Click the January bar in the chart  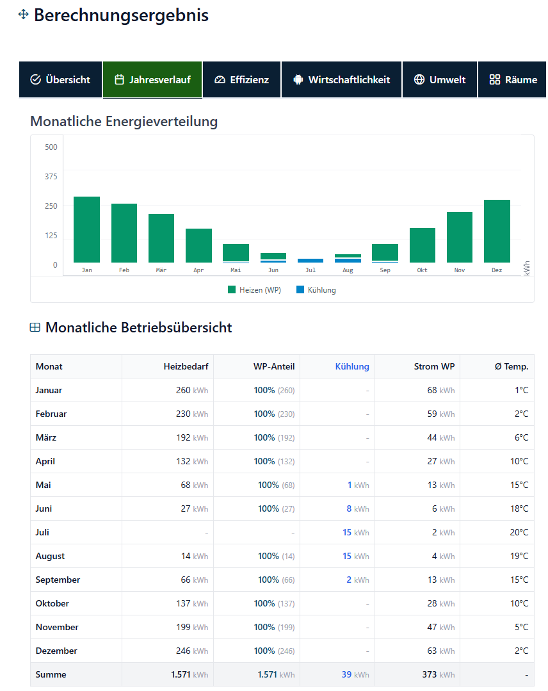pyautogui.click(x=86, y=229)
